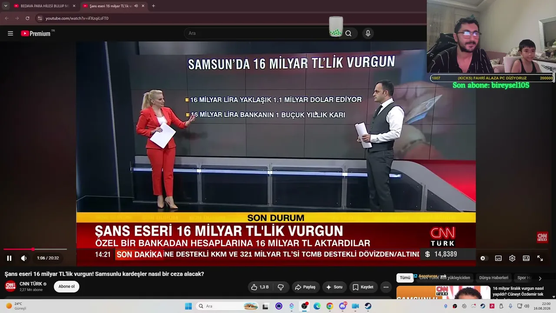Toggle subtitles on the video
Screen dimensions: 556x313
(498, 258)
